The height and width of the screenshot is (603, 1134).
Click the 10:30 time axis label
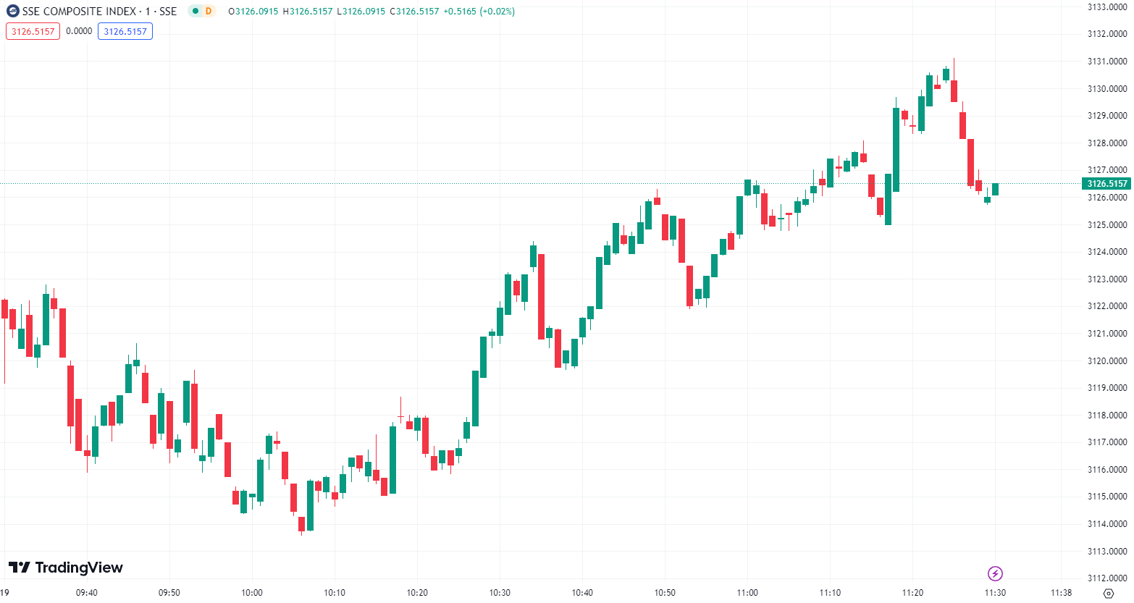point(500,593)
